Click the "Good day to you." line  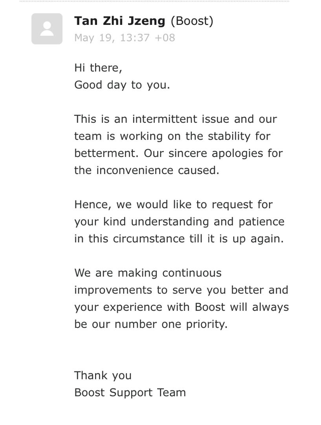click(122, 85)
